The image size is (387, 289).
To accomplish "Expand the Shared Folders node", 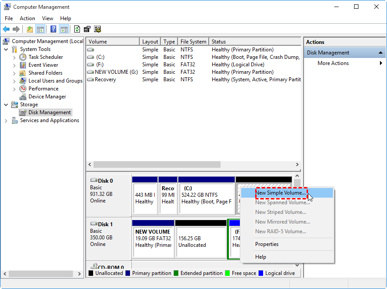I will (14, 73).
